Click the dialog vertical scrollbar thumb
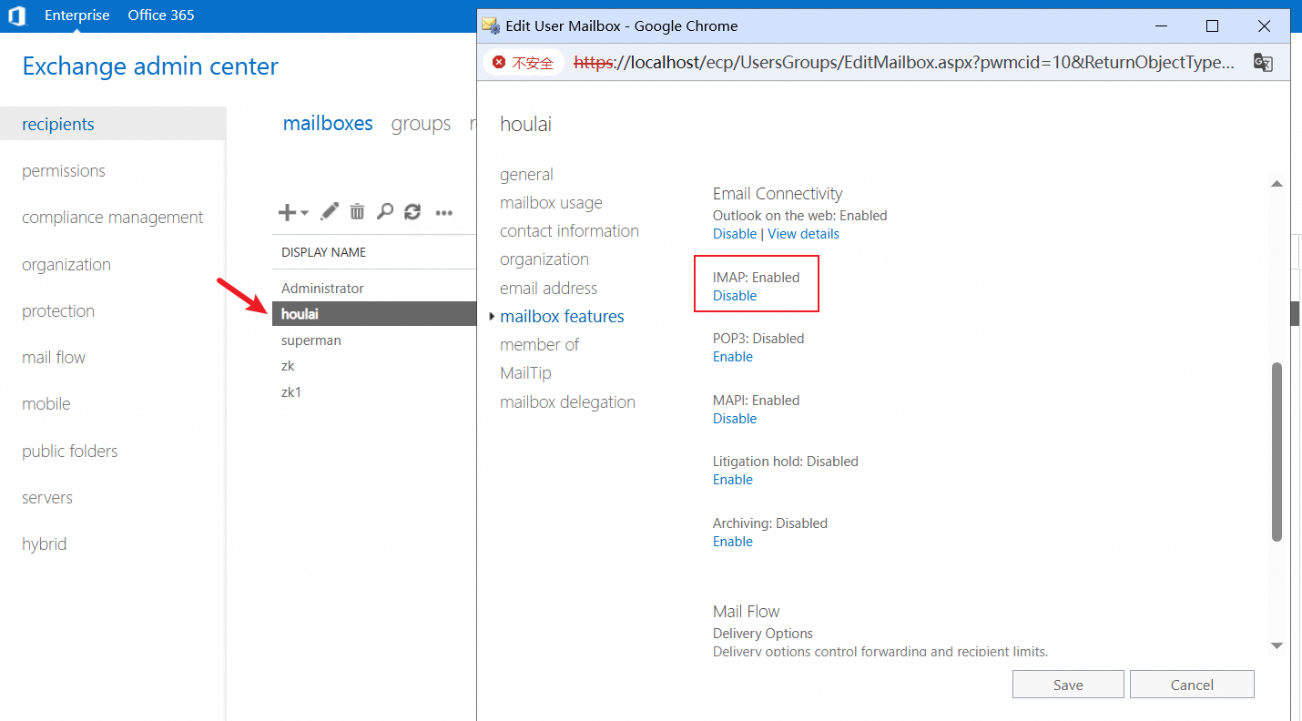Viewport: 1302px width, 721px height. coord(1277,452)
